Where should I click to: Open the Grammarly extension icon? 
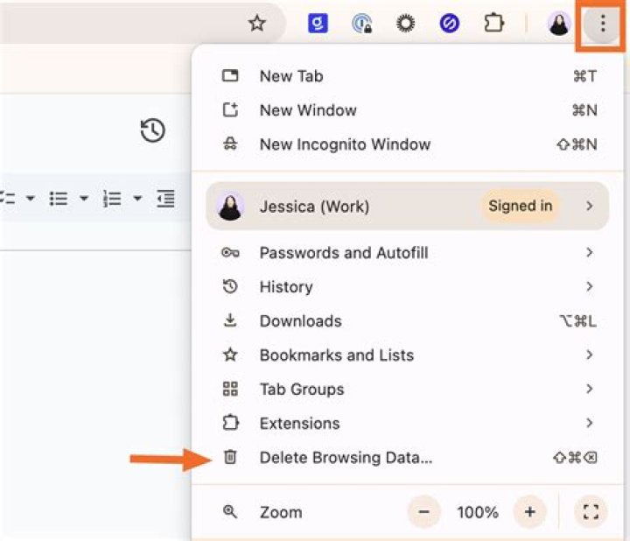coord(318,24)
